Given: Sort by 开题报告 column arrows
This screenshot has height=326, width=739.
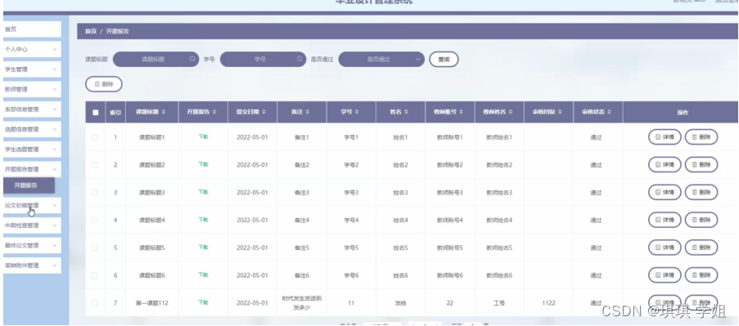Looking at the screenshot, I should point(214,112).
